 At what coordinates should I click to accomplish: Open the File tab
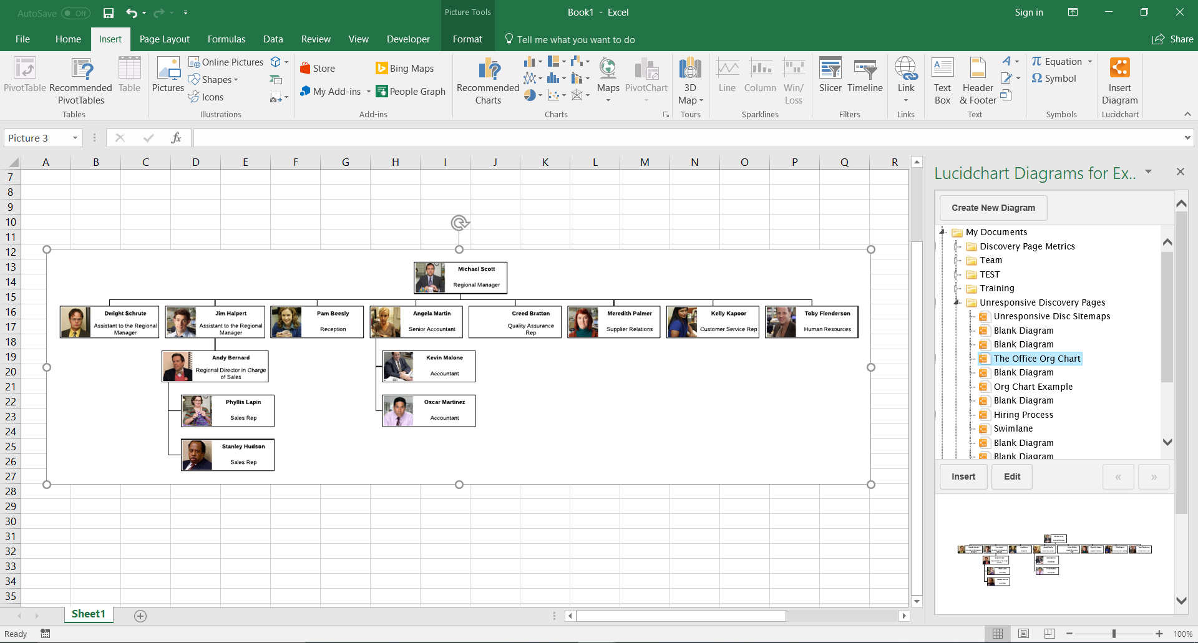(22, 39)
